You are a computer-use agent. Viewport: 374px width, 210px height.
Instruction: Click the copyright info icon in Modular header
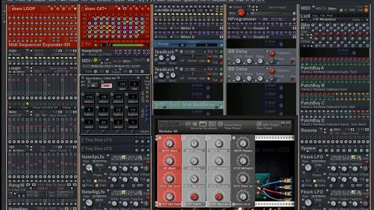[x=188, y=124]
